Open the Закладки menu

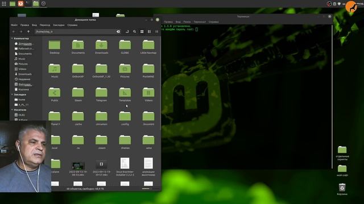point(59,25)
